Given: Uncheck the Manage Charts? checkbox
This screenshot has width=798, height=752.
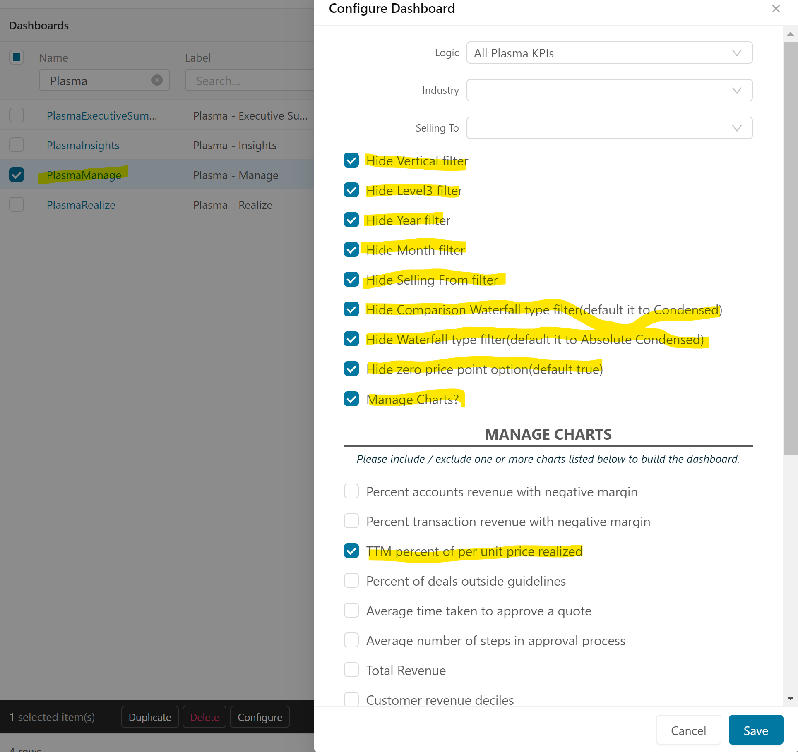Looking at the screenshot, I should [x=351, y=399].
